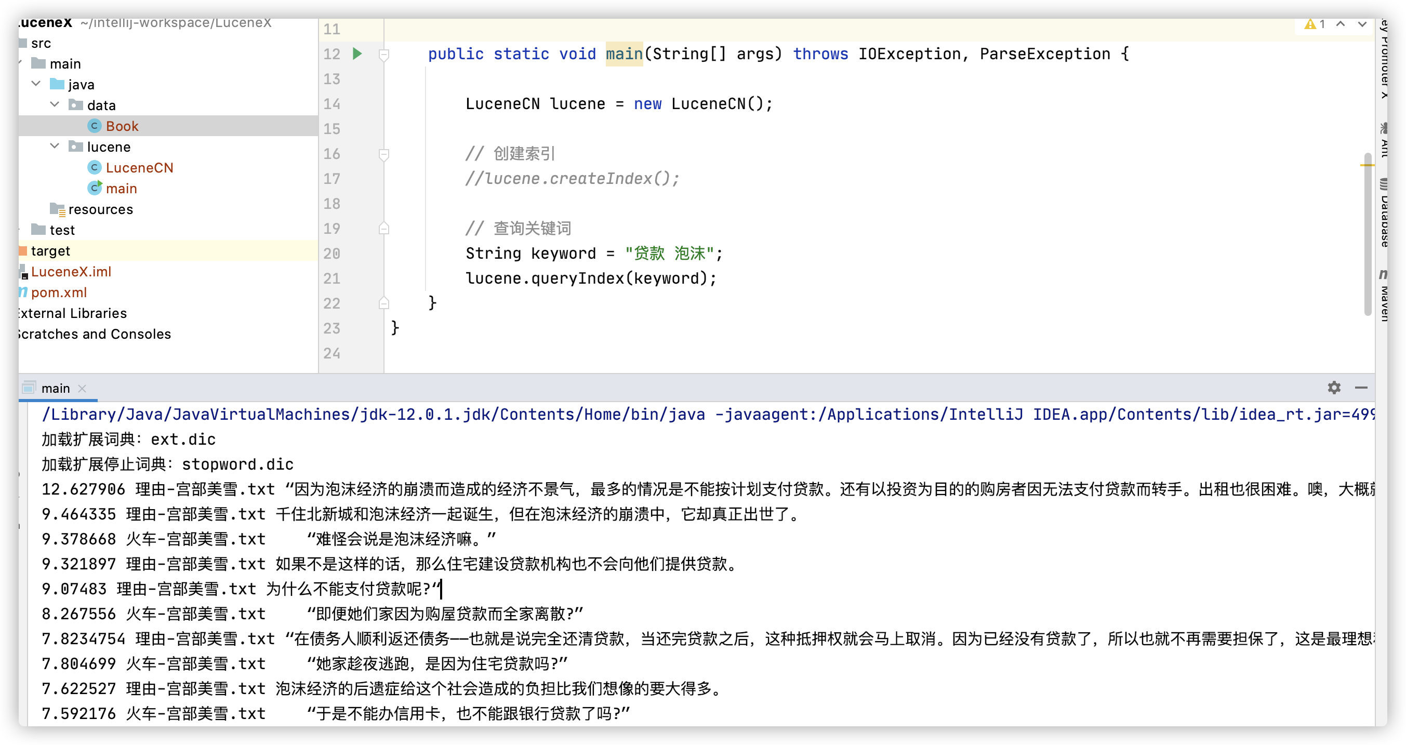Viewport: 1406px width, 745px height.
Task: Collapse the java source folder
Action: 36,84
